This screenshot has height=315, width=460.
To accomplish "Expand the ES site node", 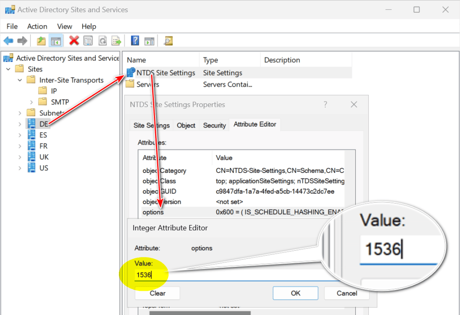I will coord(20,135).
